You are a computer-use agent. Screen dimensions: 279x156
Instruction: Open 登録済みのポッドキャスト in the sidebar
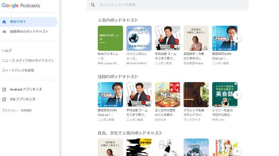(29, 32)
